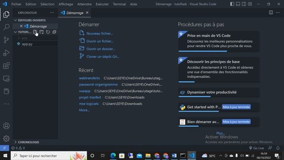Open the Manage gear menu

pyautogui.click(x=6, y=139)
